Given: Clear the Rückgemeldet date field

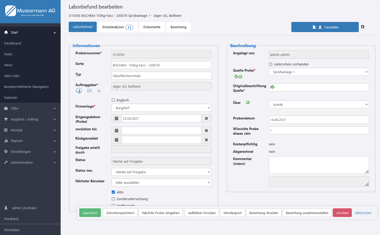Looking at the screenshot, I should pyautogui.click(x=206, y=140).
